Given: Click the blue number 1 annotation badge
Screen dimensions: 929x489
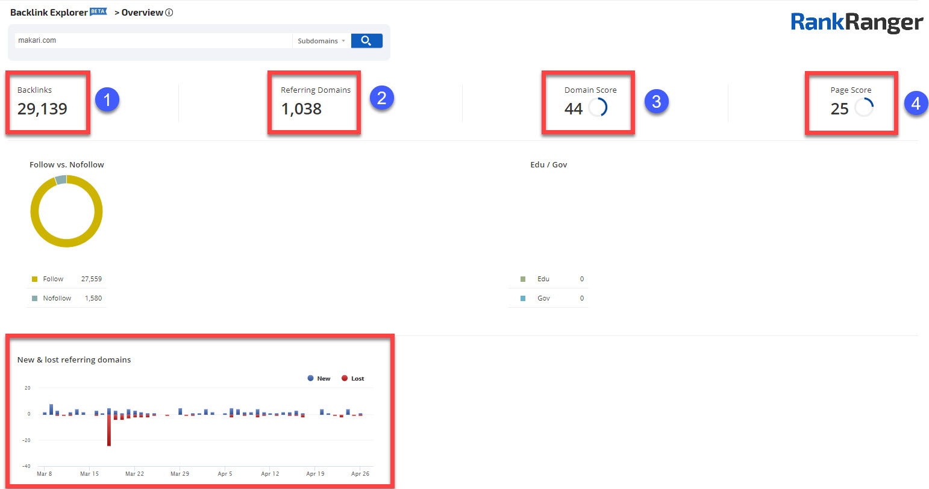Looking at the screenshot, I should click(107, 101).
